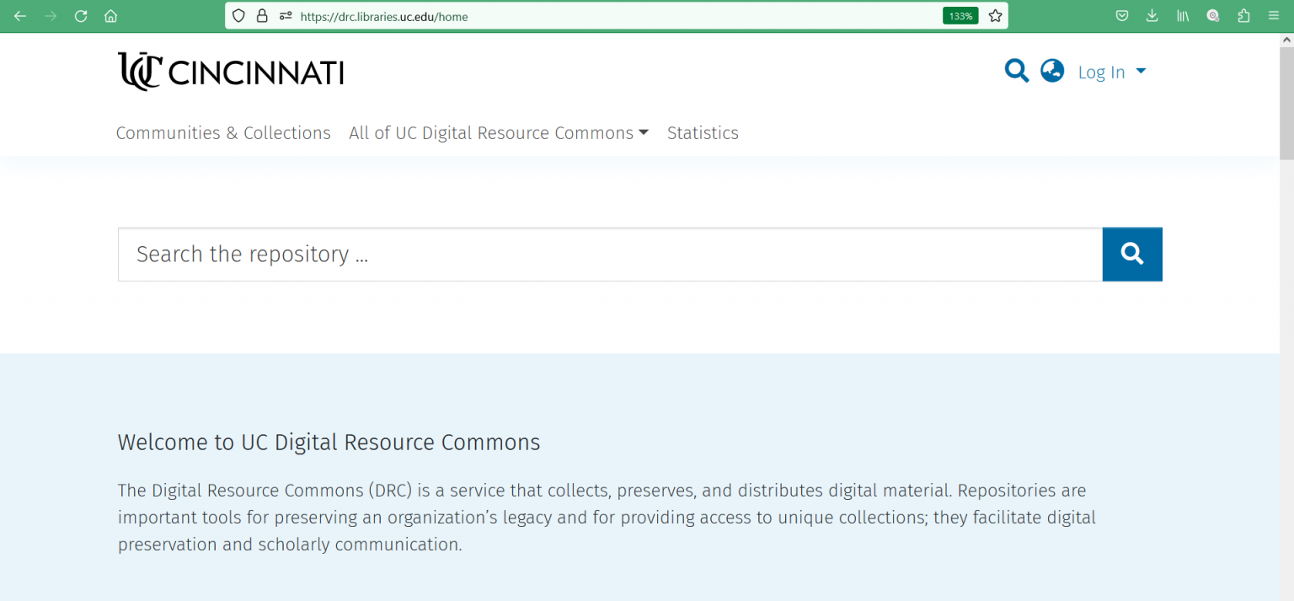The height and width of the screenshot is (601, 1294).
Task: Open the Statistics navigation item
Action: click(x=703, y=132)
